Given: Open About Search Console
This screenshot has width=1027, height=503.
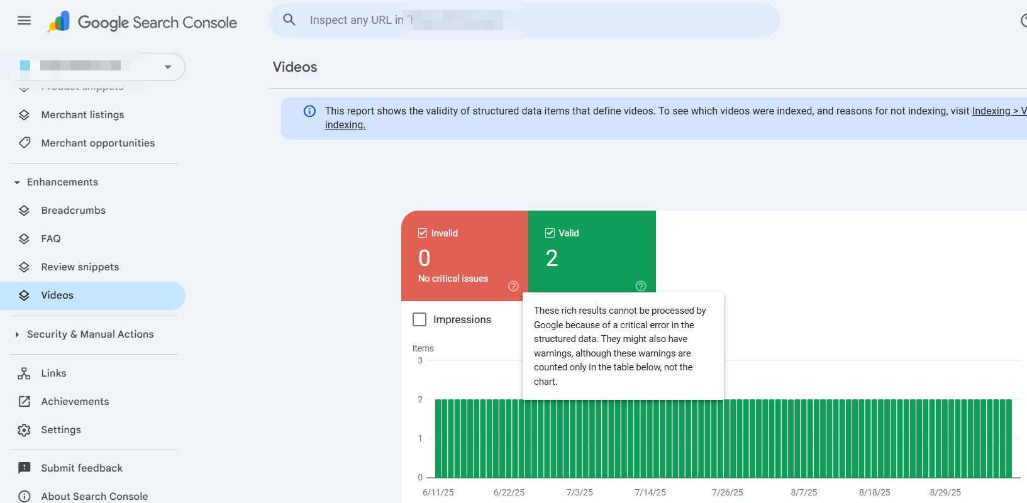Looking at the screenshot, I should pos(94,496).
